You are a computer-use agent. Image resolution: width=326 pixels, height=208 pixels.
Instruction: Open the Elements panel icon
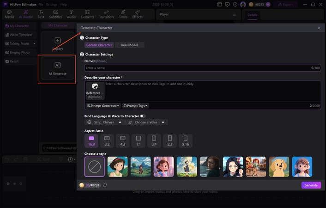87,14
